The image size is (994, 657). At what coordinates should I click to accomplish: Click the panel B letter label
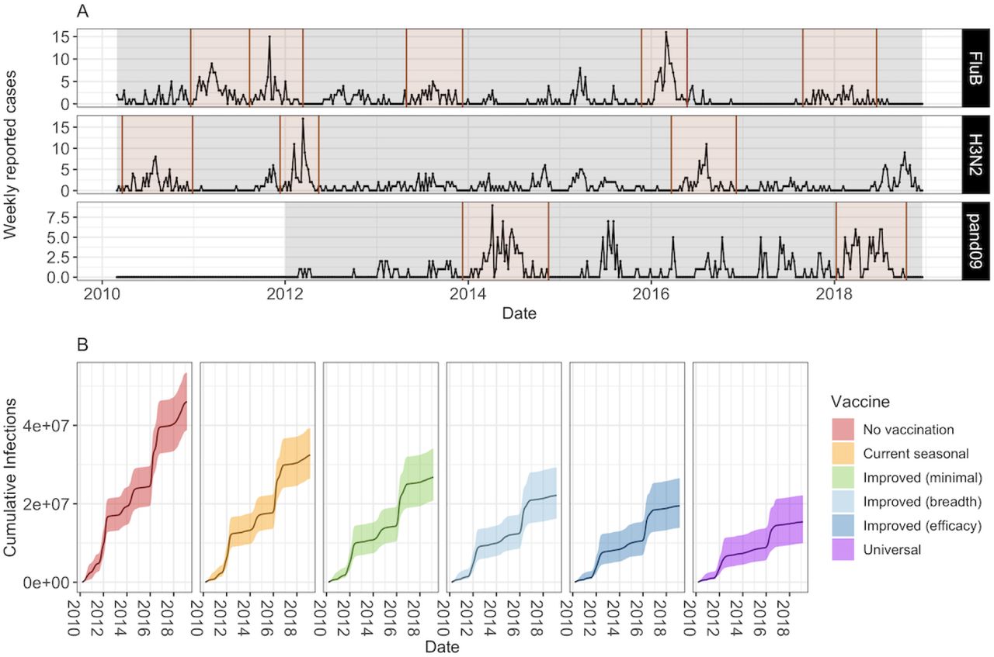pos(83,346)
